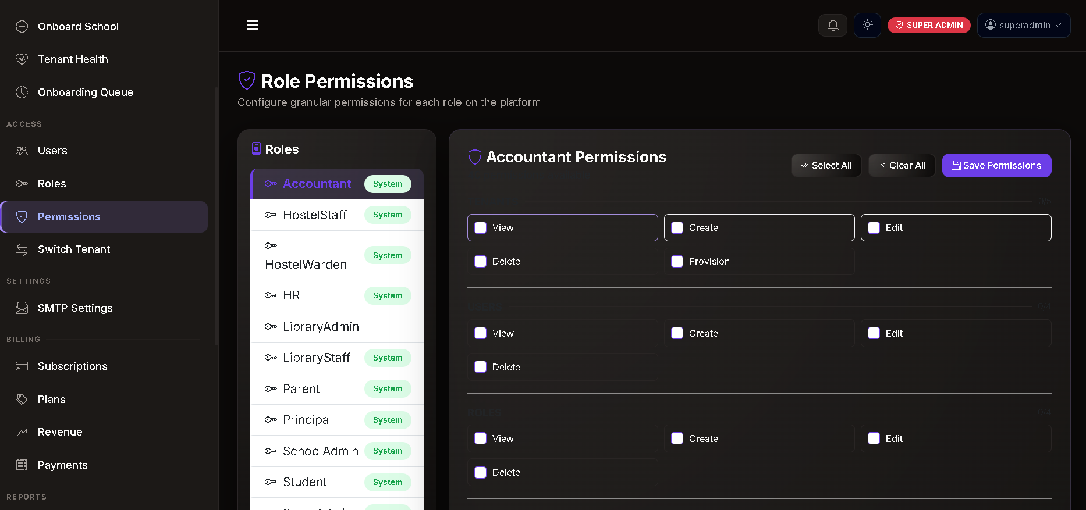Go to Tenant Health page
1086x510 pixels.
point(104,59)
